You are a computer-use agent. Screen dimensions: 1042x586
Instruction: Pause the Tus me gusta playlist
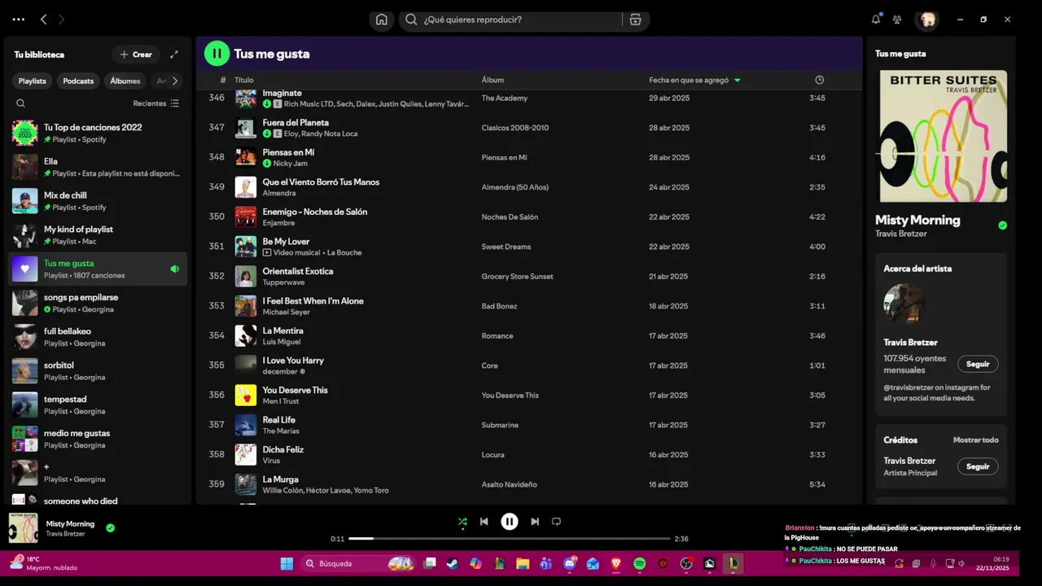point(217,54)
